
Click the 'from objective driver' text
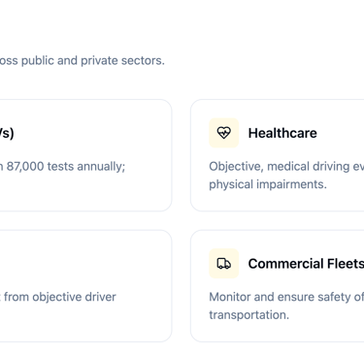click(60, 297)
